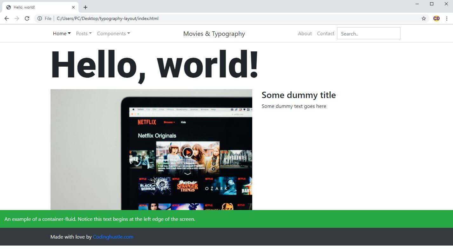Expand the Home dropdown in navbar

(62, 33)
